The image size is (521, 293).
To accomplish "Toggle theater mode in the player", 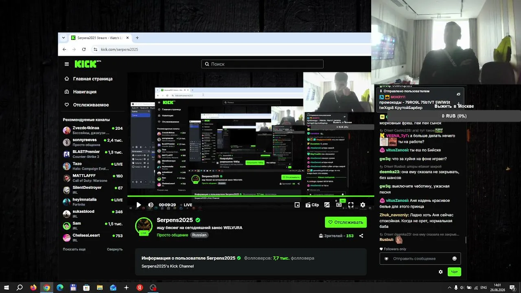I will 339,205.
